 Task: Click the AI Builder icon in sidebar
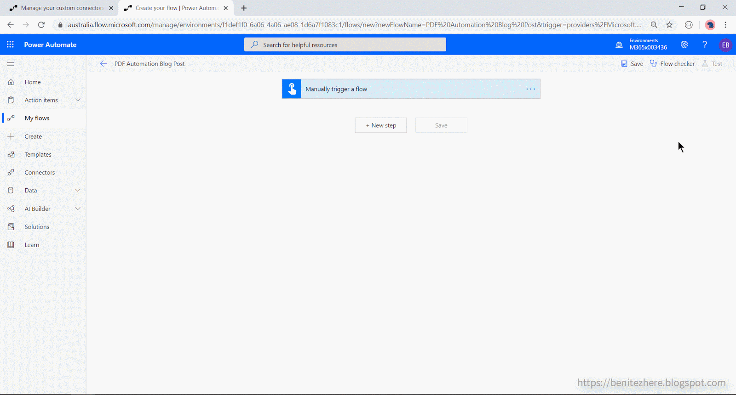(11, 209)
